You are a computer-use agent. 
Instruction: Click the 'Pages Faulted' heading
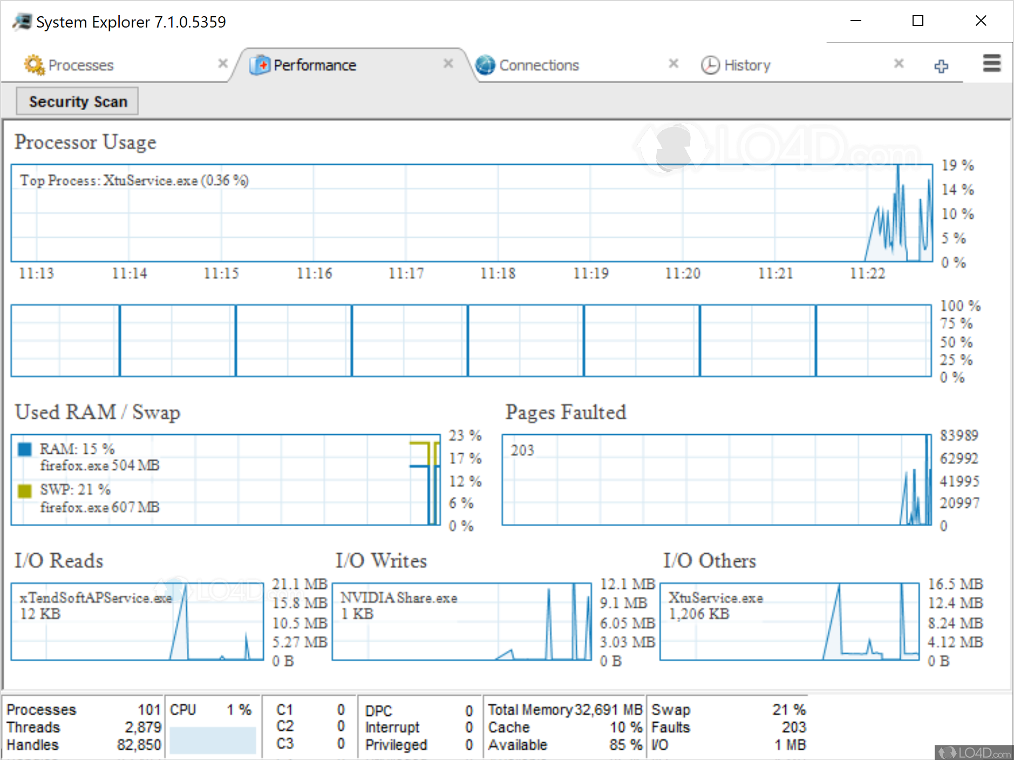pos(566,412)
